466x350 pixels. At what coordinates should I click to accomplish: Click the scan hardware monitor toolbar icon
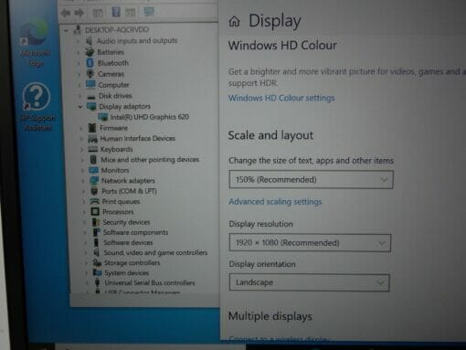[x=149, y=12]
